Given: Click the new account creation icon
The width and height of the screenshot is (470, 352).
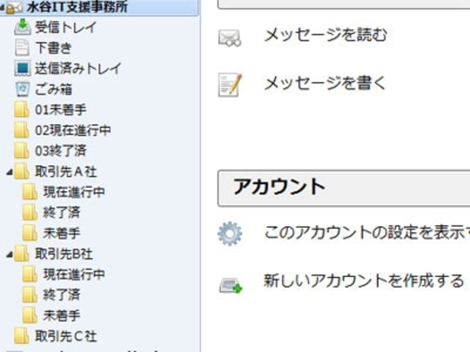Looking at the screenshot, I should (231, 285).
